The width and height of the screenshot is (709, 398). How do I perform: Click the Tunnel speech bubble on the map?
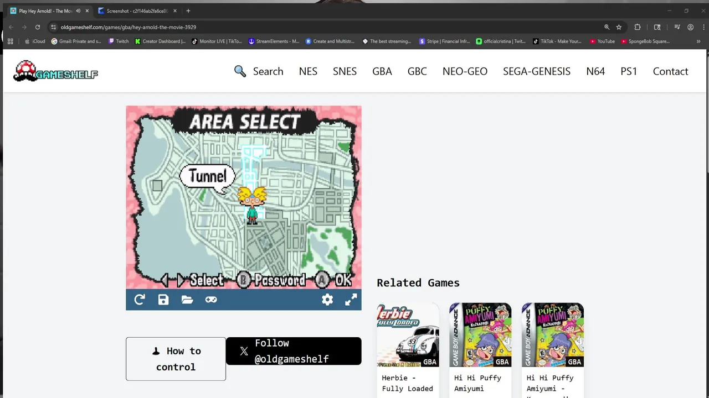click(x=208, y=177)
